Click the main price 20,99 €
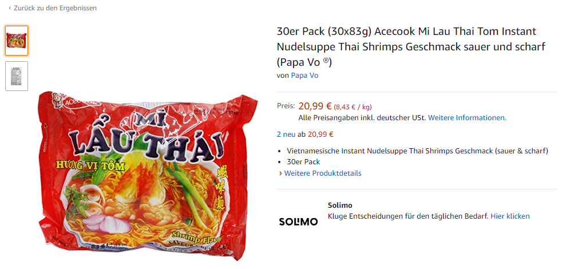This screenshot has height=269, width=566. point(315,106)
